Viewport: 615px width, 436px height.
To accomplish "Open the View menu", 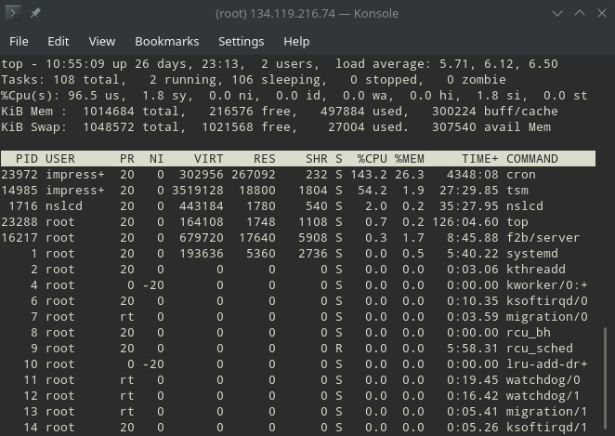I will [x=102, y=41].
